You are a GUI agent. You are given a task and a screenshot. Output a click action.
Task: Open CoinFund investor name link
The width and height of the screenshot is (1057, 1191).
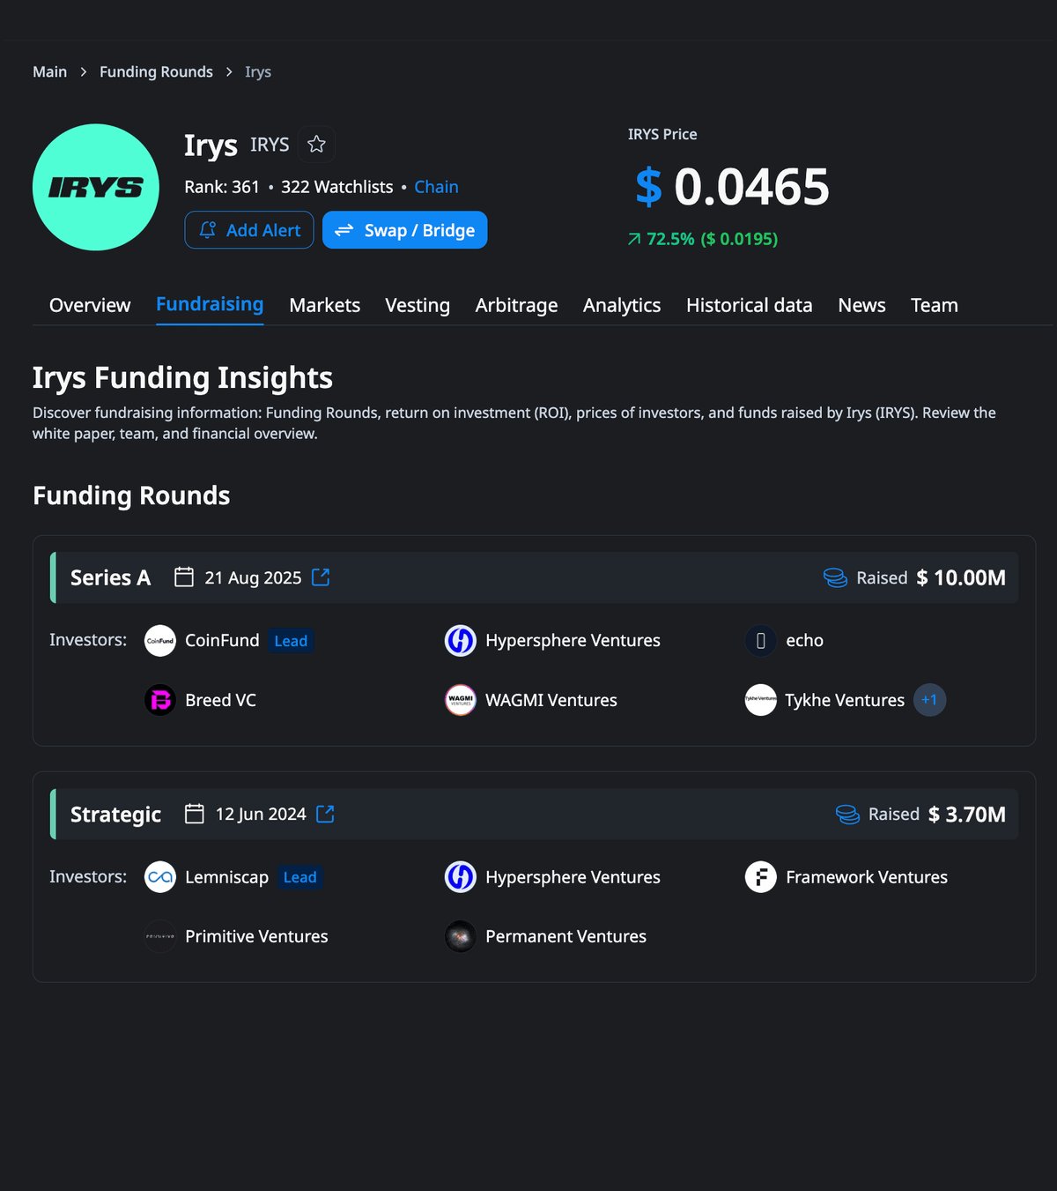pyautogui.click(x=222, y=641)
